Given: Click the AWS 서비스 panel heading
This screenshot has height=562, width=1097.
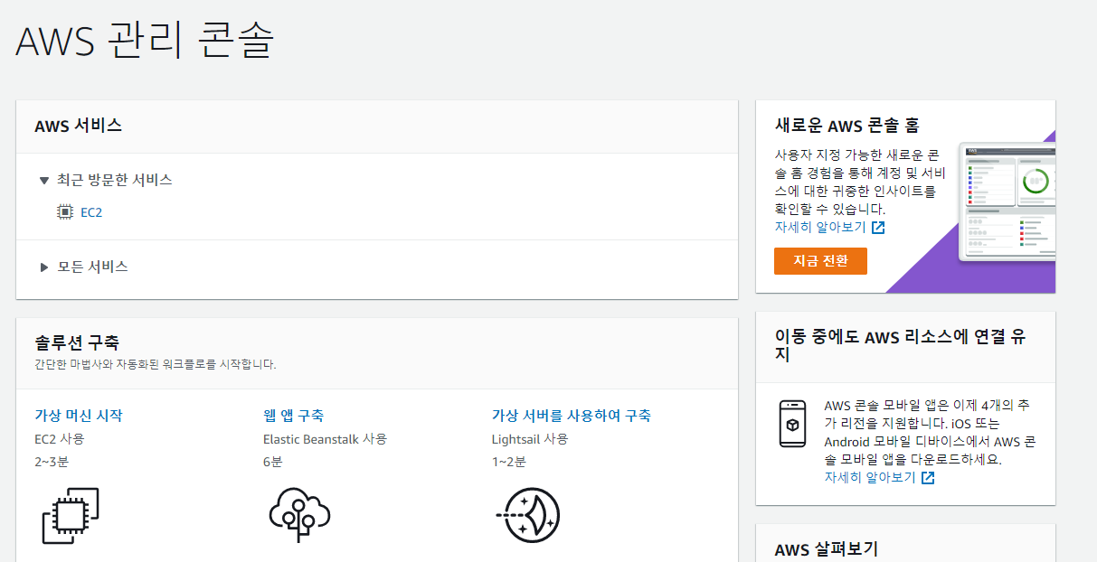Looking at the screenshot, I should pyautogui.click(x=78, y=126).
